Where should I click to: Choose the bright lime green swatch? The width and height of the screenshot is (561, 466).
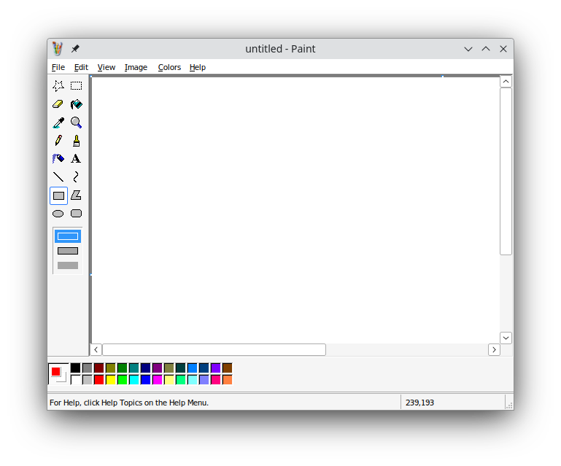coord(123,379)
